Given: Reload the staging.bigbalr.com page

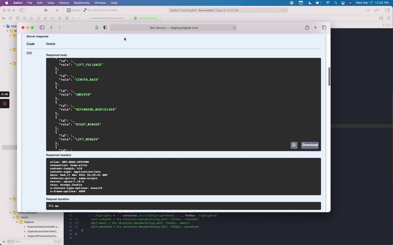Looking at the screenshot, I should (234, 28).
